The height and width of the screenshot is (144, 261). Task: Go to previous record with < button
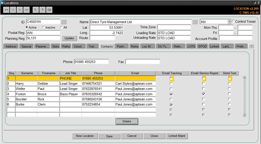pyautogui.click(x=13, y=10)
